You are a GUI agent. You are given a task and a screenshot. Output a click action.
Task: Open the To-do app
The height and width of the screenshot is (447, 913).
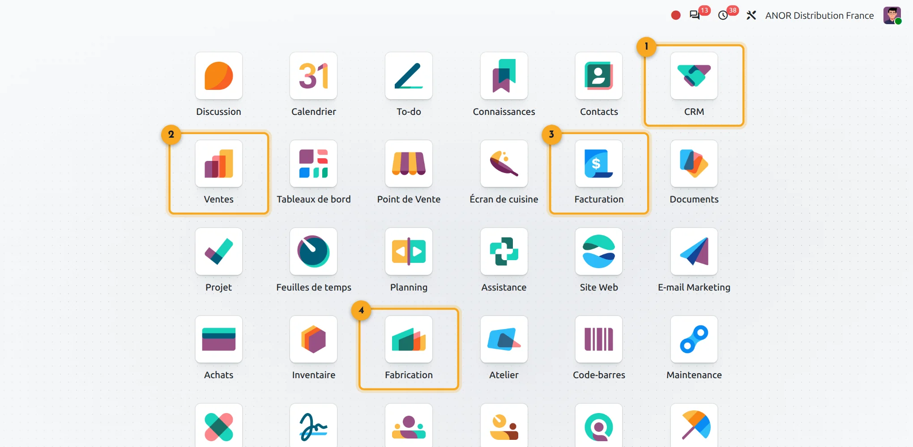point(409,76)
